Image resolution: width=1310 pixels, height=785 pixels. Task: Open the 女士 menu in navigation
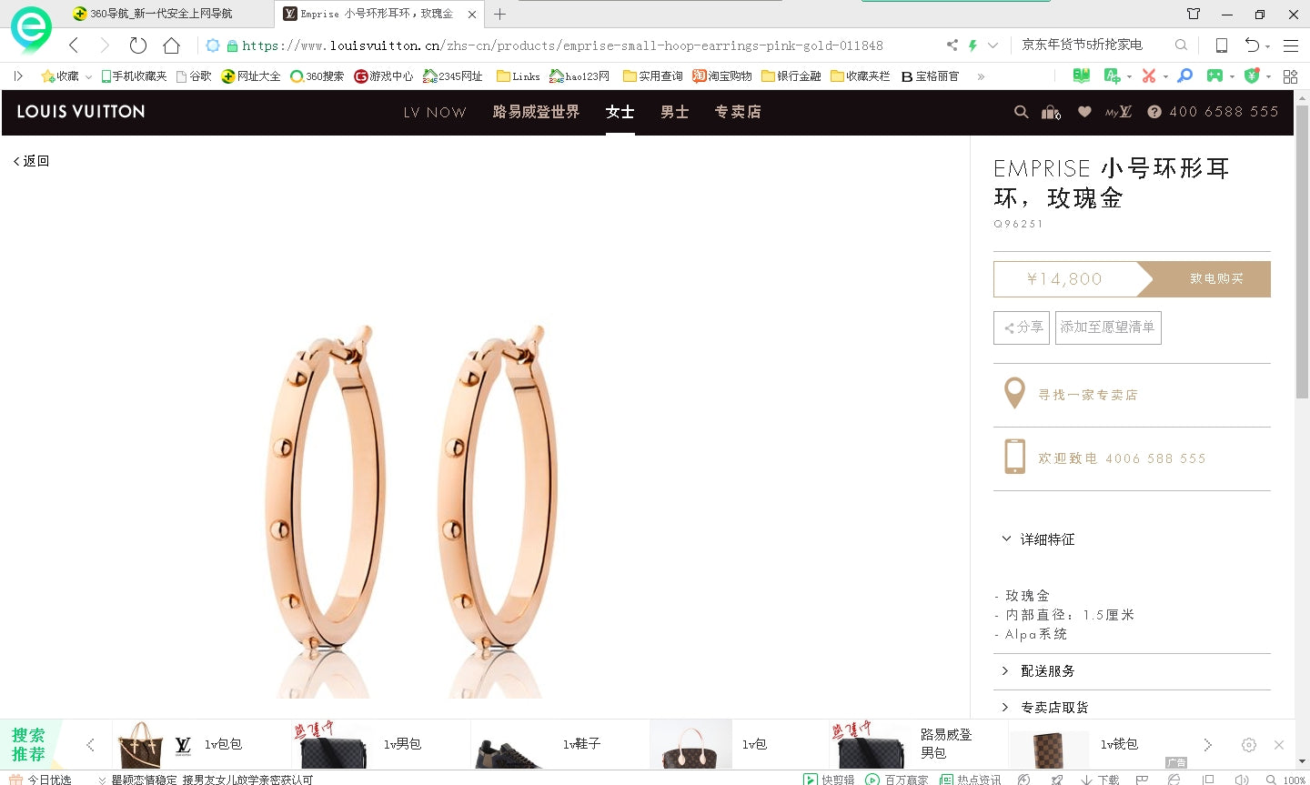tap(620, 112)
